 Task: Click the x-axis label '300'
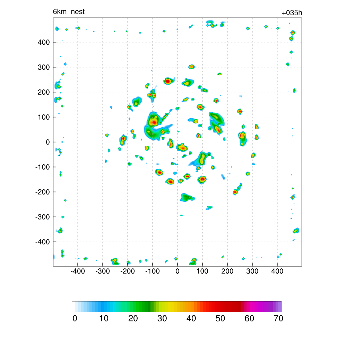point(252,271)
